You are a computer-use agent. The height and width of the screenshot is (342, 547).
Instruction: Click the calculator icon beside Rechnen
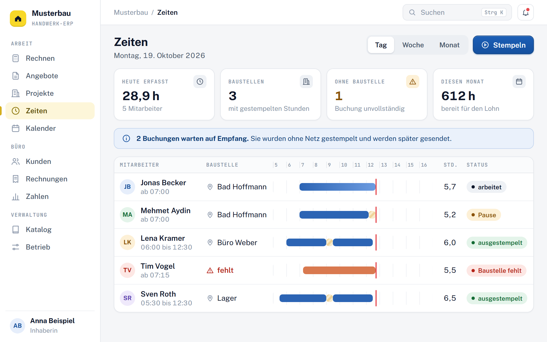16,58
